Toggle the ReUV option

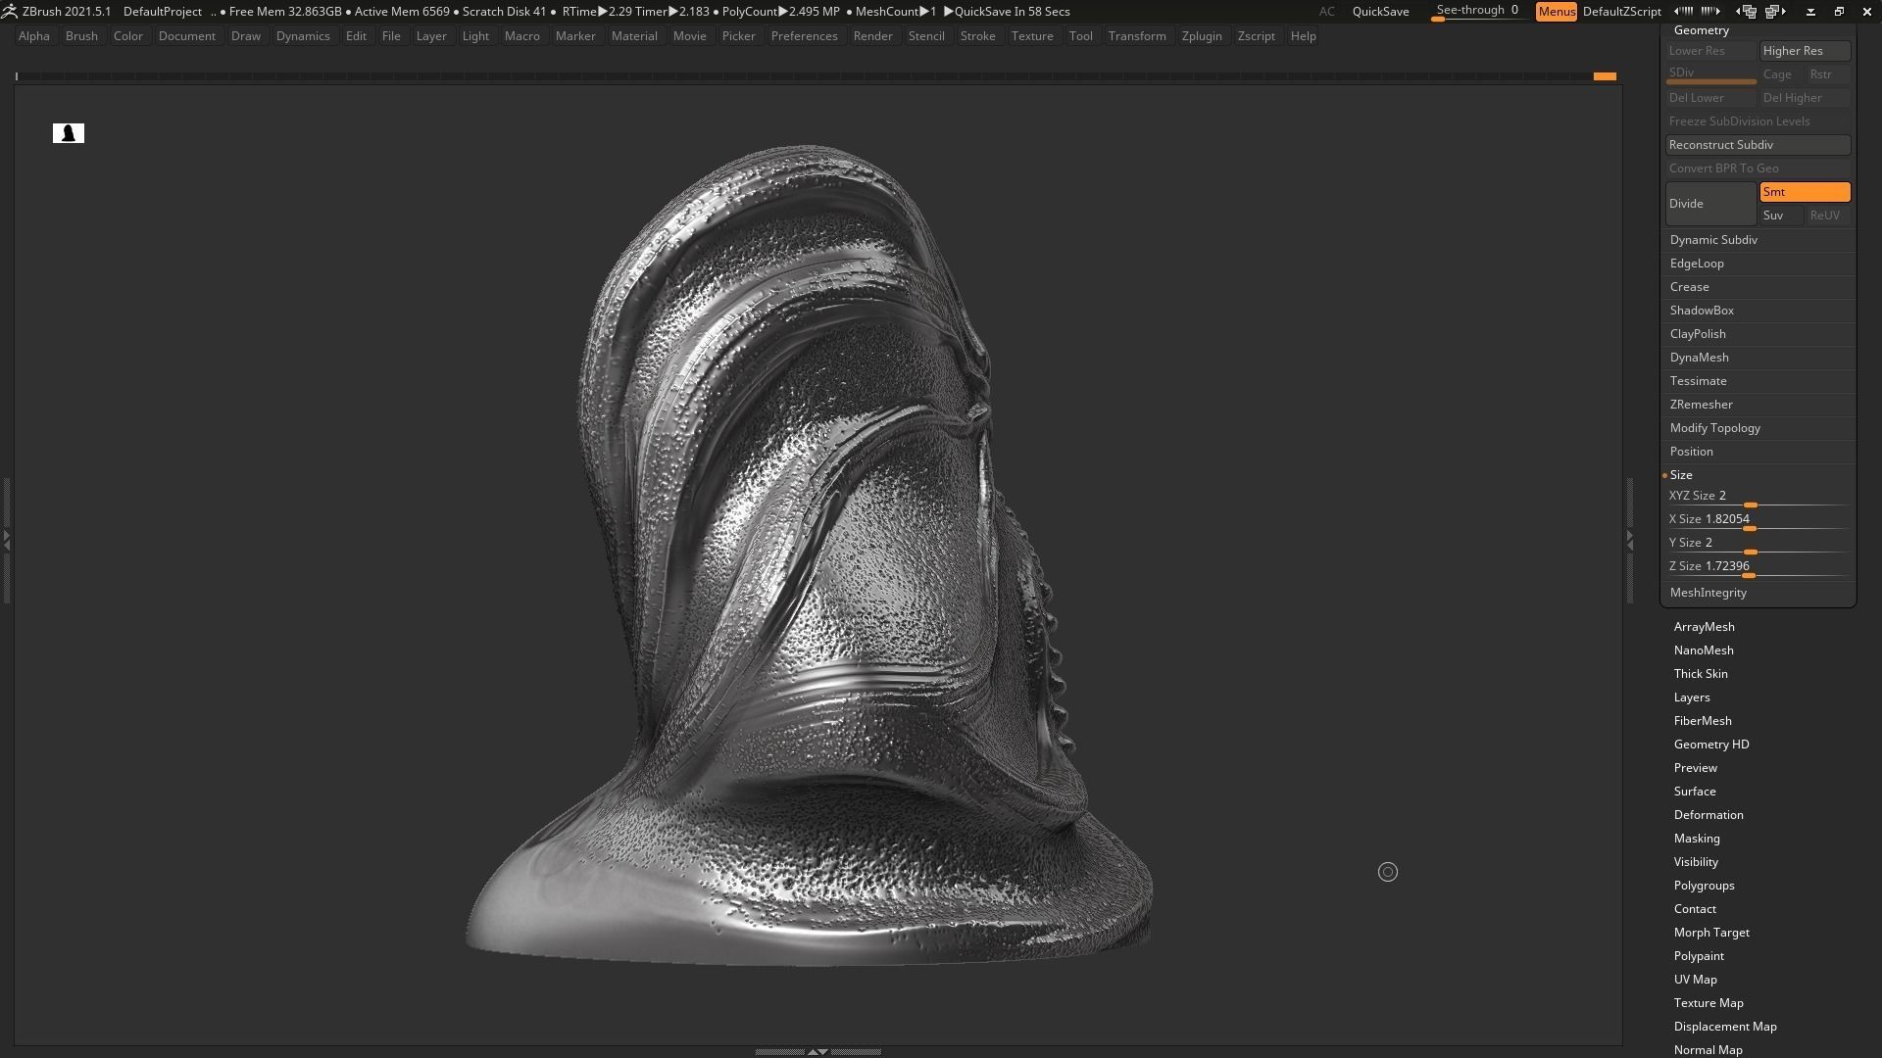pos(1828,216)
